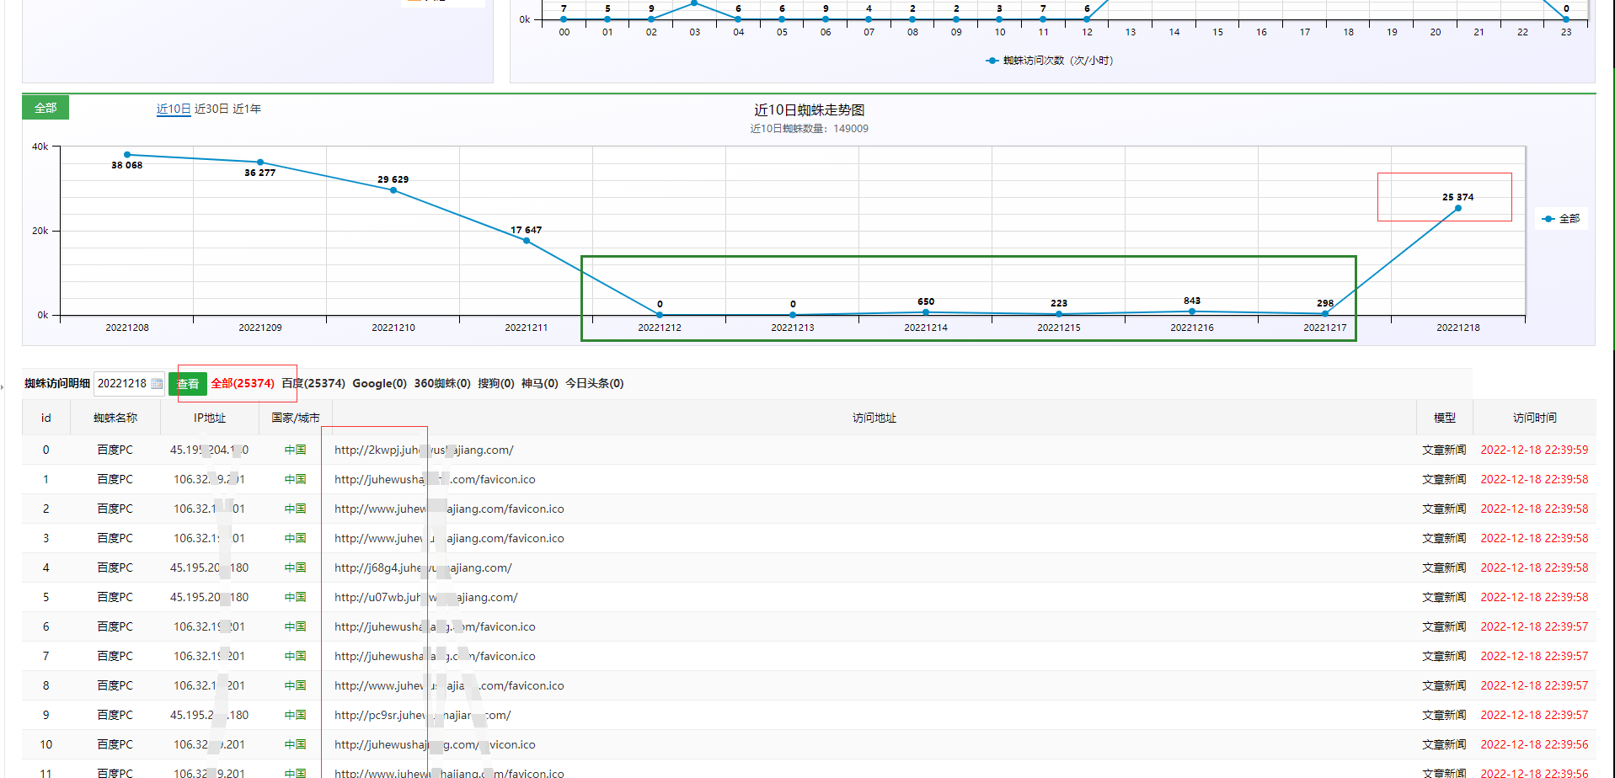Toggle the 蜘蛛访问次数 legend marker in hourly chart
The height and width of the screenshot is (778, 1615).
click(x=992, y=61)
